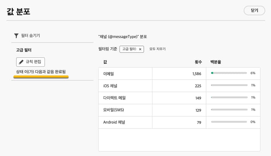Collapse filters via 필터 숨기기
The image size is (271, 156).
[30, 36]
